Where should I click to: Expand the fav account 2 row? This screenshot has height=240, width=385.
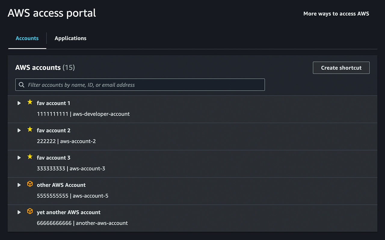tap(19, 130)
